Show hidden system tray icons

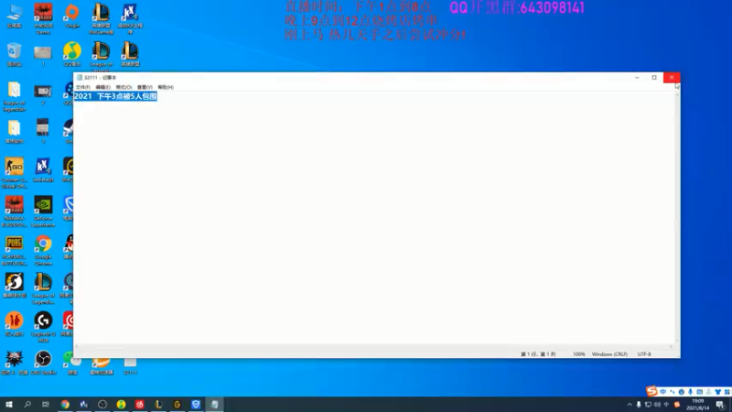coord(630,405)
